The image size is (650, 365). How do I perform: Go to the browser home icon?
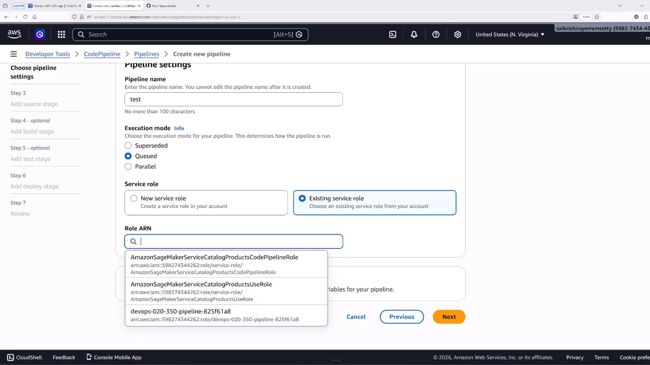pyautogui.click(x=35, y=17)
